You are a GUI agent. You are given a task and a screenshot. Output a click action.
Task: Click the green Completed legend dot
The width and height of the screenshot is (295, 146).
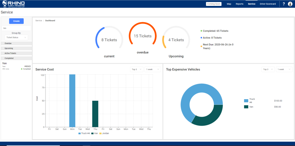coord(201,31)
